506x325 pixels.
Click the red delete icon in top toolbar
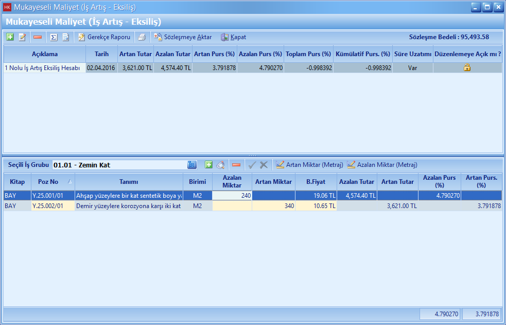38,37
